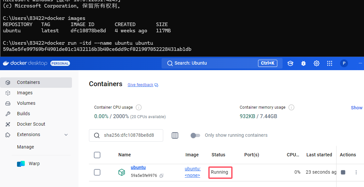
Task: Go to Images in the sidebar
Action: pyautogui.click(x=25, y=93)
